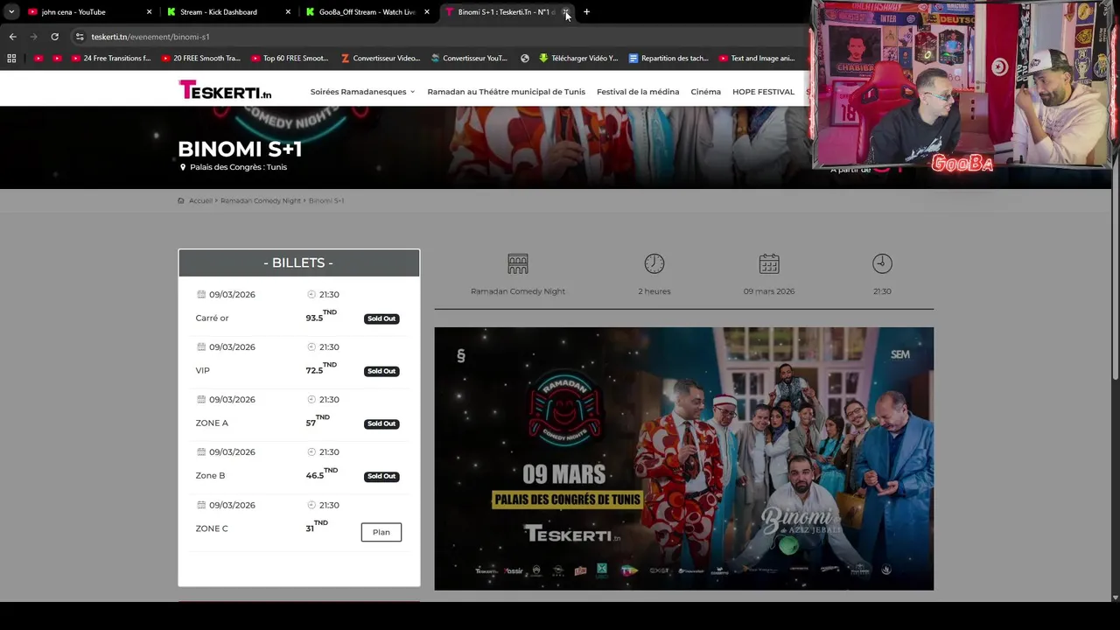Click the ZONE C ticket label
Viewport: 1120px width, 630px height.
pyautogui.click(x=212, y=528)
